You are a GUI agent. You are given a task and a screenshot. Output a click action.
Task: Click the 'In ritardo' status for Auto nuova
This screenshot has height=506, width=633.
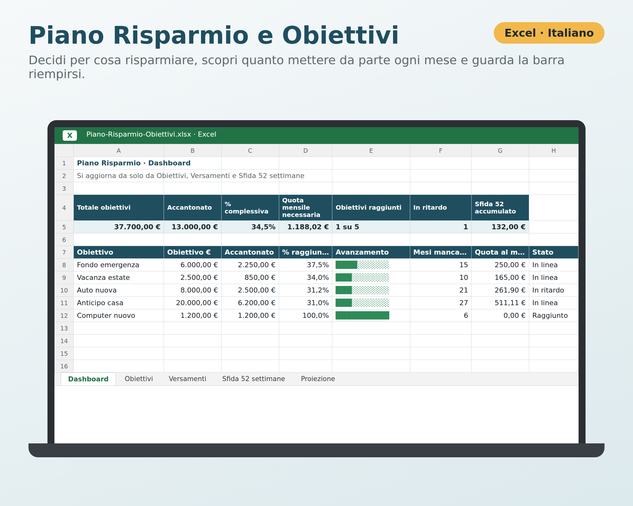554,290
